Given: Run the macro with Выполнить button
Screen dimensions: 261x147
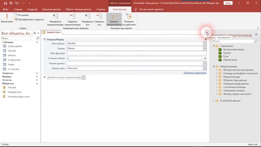Looking at the screenshot, I should click(7, 18).
